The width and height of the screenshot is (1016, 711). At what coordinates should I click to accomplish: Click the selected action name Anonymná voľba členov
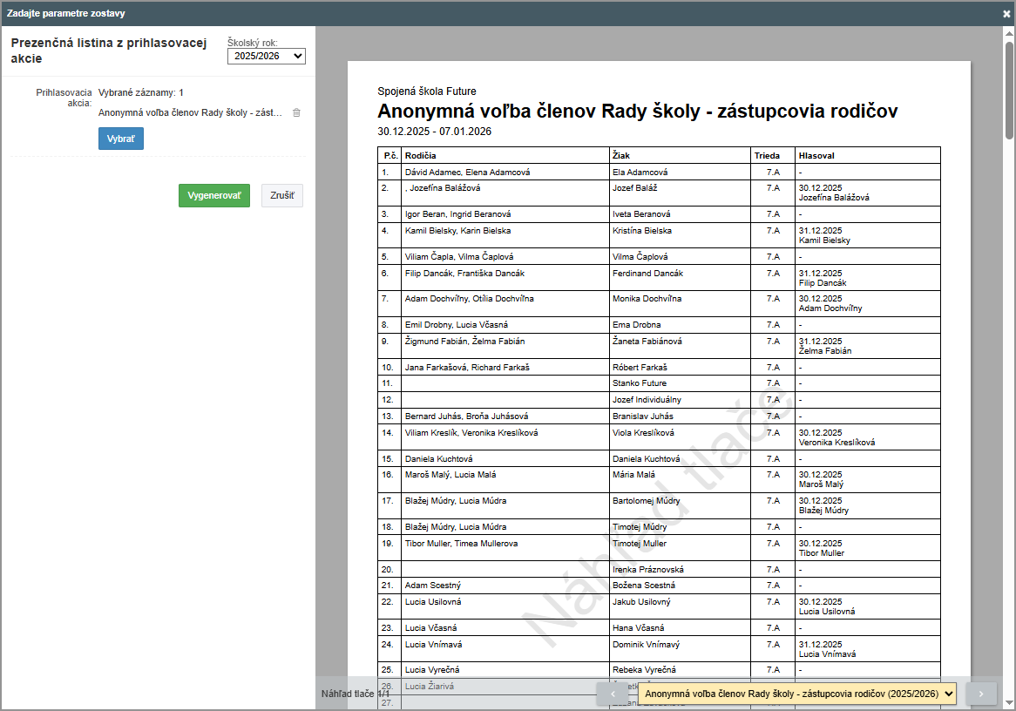click(x=191, y=112)
